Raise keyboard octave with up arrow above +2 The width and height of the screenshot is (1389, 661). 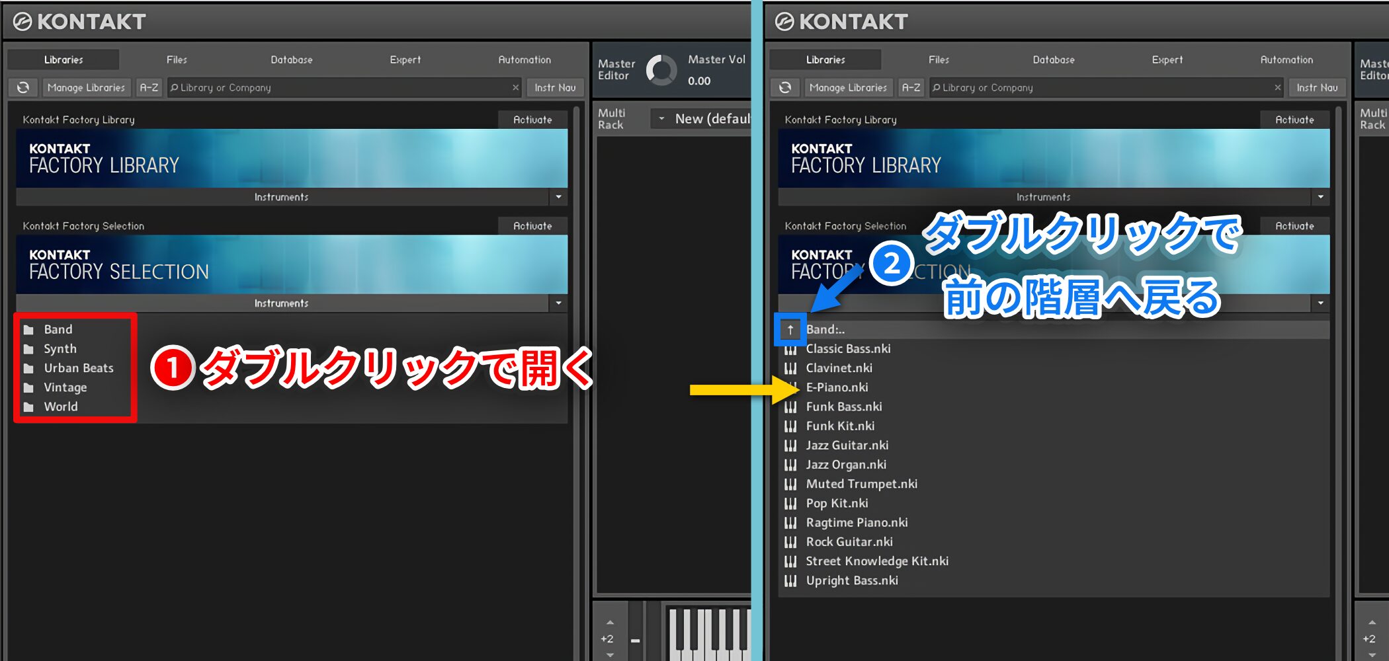click(x=610, y=623)
